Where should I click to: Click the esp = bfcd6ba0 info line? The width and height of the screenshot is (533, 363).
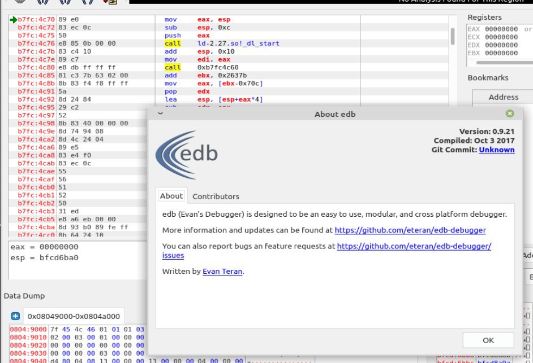click(45, 258)
